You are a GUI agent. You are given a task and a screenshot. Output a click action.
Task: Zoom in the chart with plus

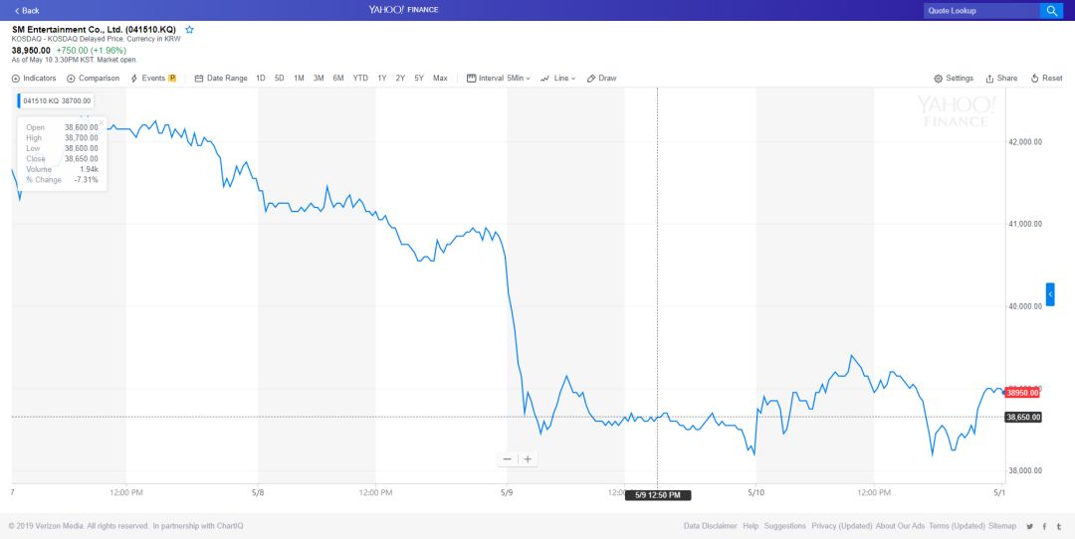click(x=529, y=459)
